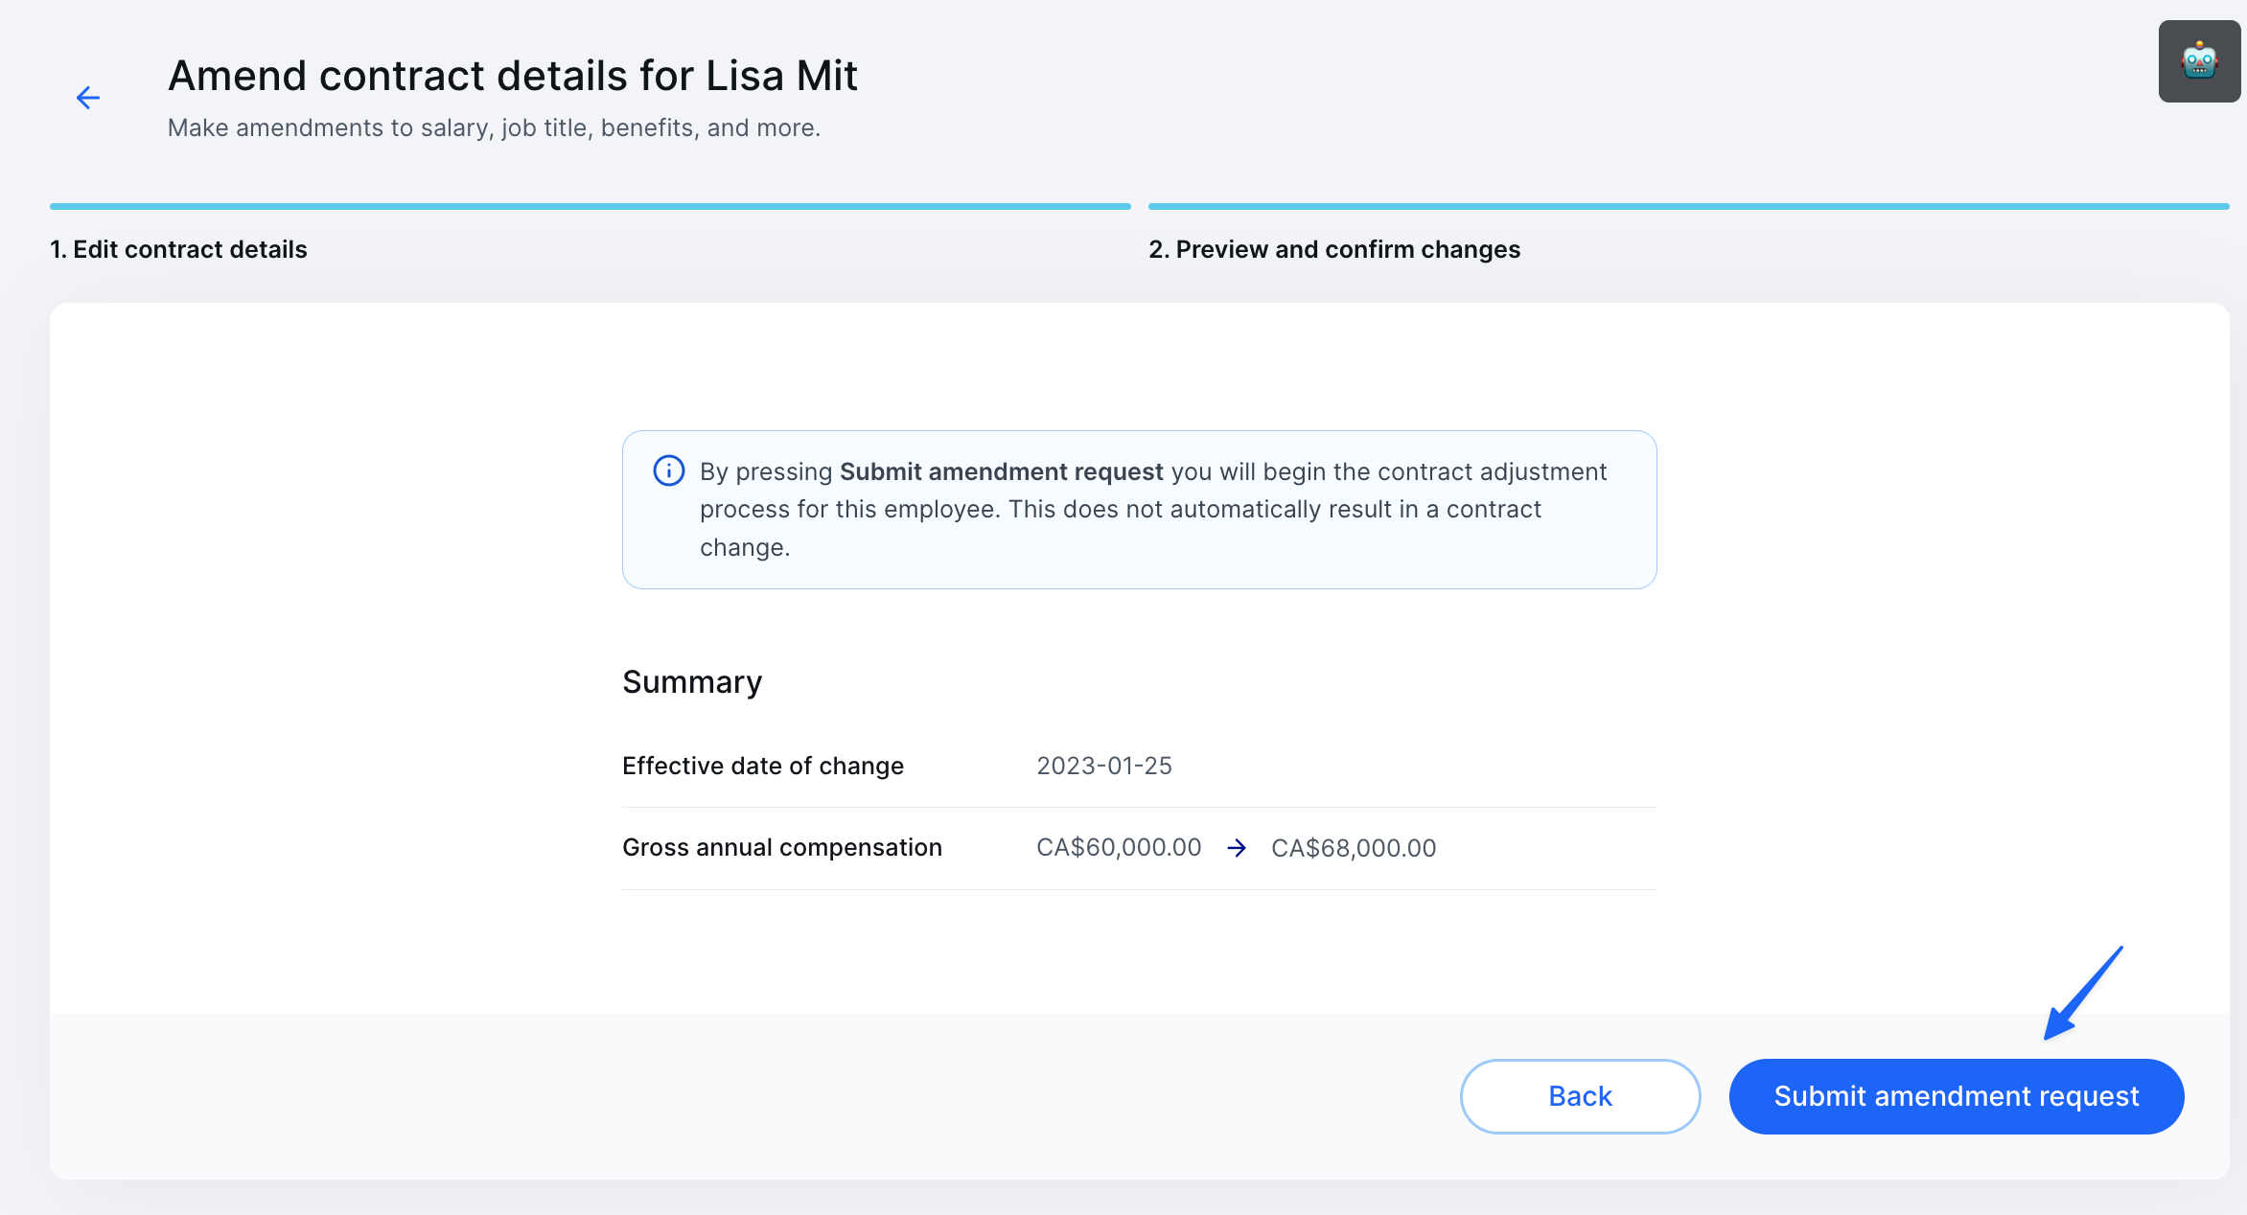Click the arrow between compensation amounts
The image size is (2247, 1215).
tap(1237, 848)
